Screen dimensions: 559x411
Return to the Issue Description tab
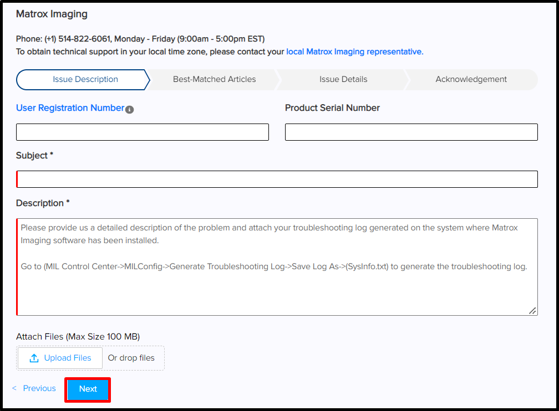84,79
